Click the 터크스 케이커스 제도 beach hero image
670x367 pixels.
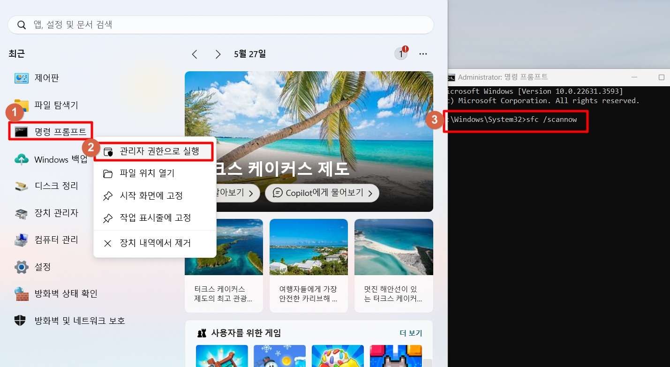pyautogui.click(x=309, y=142)
